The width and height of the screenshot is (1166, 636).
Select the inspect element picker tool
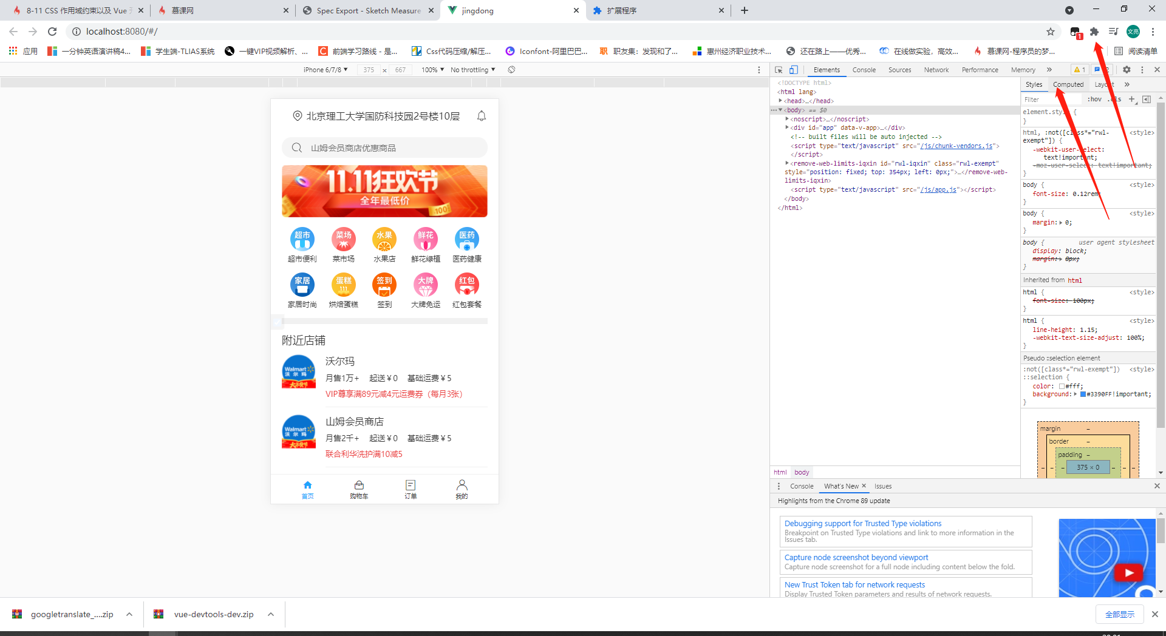pos(779,70)
